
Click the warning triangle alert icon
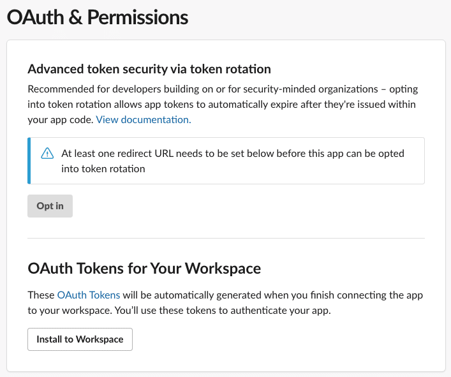(47, 153)
